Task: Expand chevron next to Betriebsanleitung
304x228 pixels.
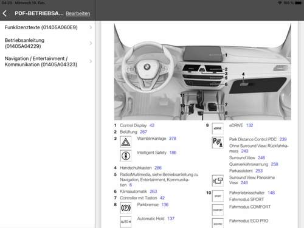Action: [91, 43]
